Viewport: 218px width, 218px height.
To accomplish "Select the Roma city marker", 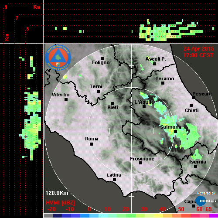I will [92, 144].
